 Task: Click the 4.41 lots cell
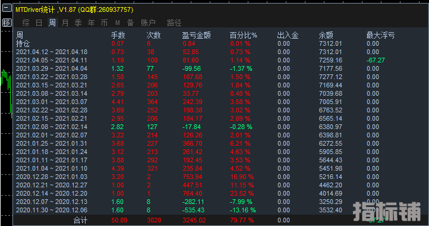click(x=118, y=102)
